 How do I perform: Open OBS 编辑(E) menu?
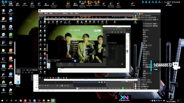(46, 14)
